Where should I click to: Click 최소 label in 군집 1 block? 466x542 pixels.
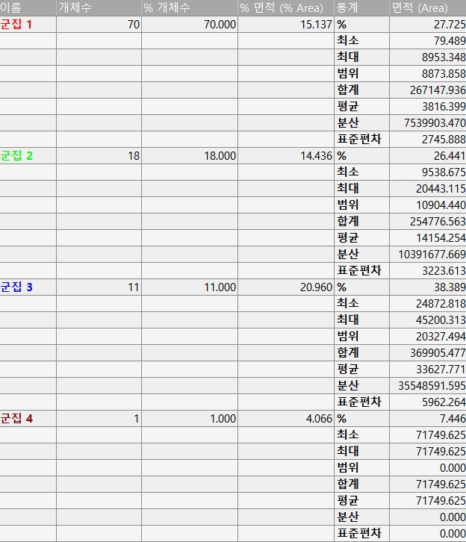pos(348,40)
